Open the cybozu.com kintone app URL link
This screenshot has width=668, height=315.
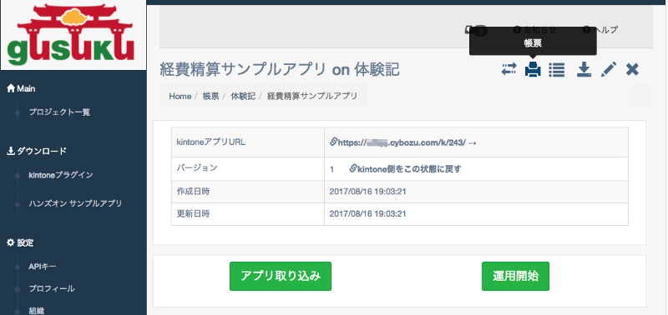point(403,142)
